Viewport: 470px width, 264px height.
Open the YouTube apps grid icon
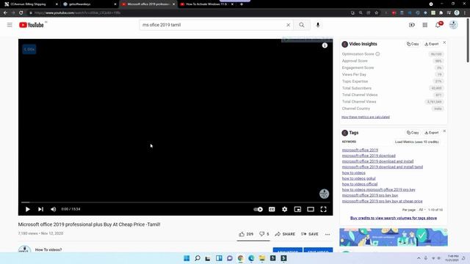click(424, 25)
